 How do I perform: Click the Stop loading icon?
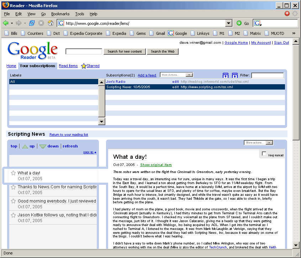pos(41,23)
